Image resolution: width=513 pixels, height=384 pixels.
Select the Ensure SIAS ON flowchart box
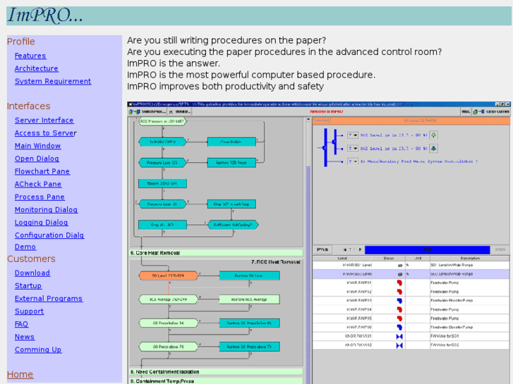pos(162,183)
